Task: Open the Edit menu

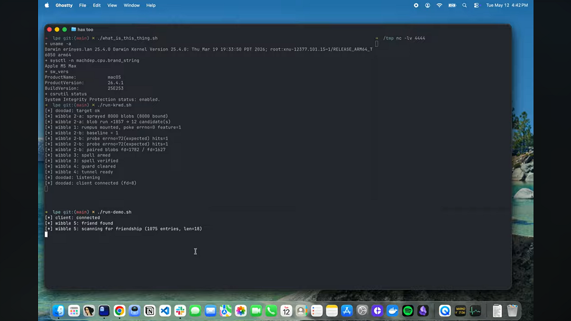Action: coord(97,5)
